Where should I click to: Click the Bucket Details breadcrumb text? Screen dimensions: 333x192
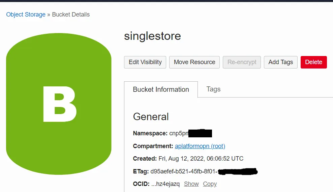[71, 15]
